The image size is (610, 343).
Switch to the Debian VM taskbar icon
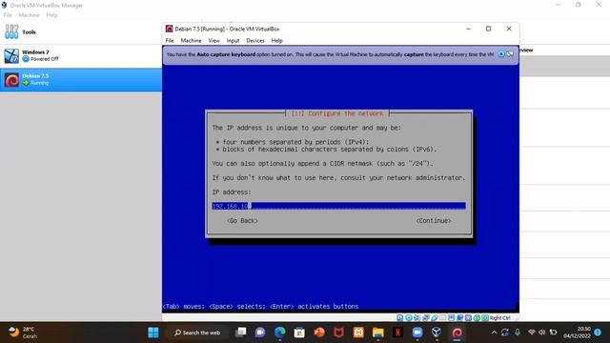tap(457, 333)
